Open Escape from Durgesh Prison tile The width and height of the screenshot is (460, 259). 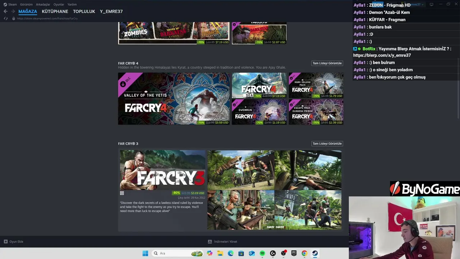[x=316, y=112]
